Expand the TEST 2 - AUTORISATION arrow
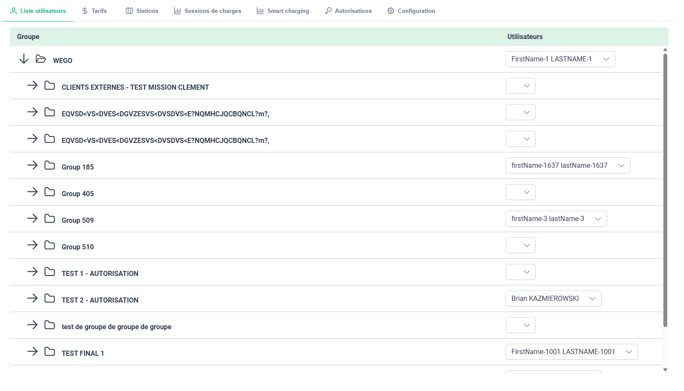 [33, 298]
